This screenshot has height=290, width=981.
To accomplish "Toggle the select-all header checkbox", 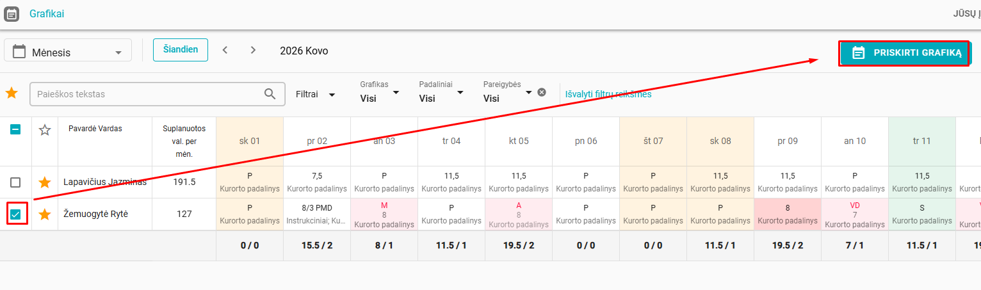I will (15, 129).
